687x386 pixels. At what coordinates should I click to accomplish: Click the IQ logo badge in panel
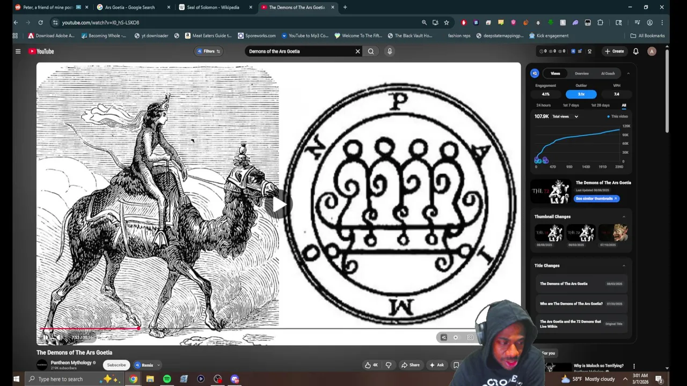click(x=535, y=73)
